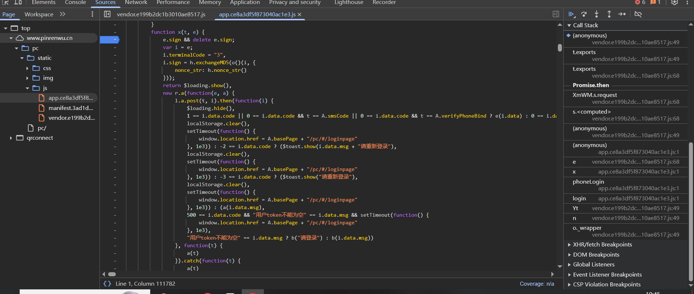Pretty print with the curly braces icon
This screenshot has height=294, width=694.
pos(107,283)
